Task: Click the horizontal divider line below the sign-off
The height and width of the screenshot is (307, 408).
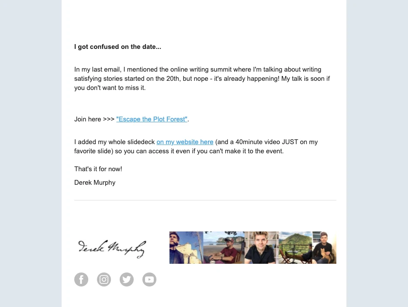Action: point(205,200)
